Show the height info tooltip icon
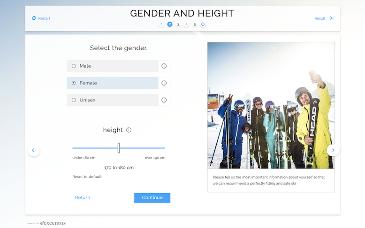The height and width of the screenshot is (228, 365). (129, 130)
